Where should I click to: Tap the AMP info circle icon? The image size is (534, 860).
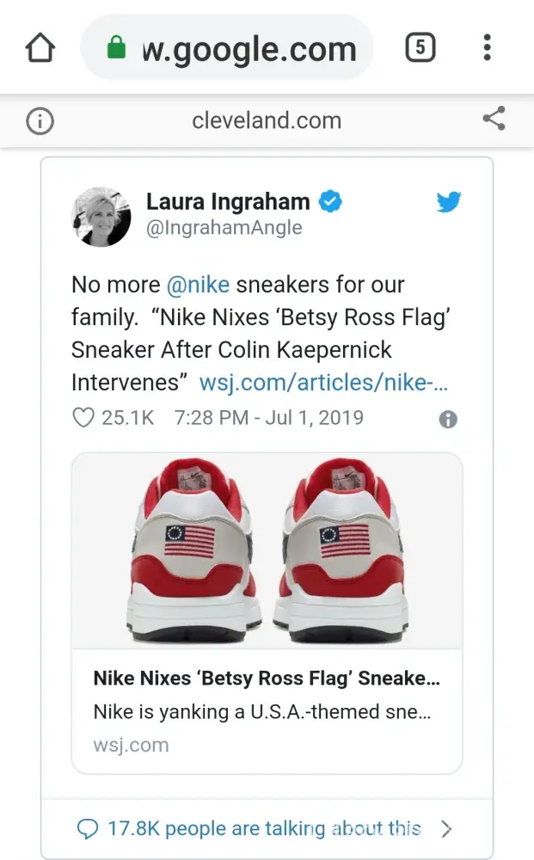point(40,121)
